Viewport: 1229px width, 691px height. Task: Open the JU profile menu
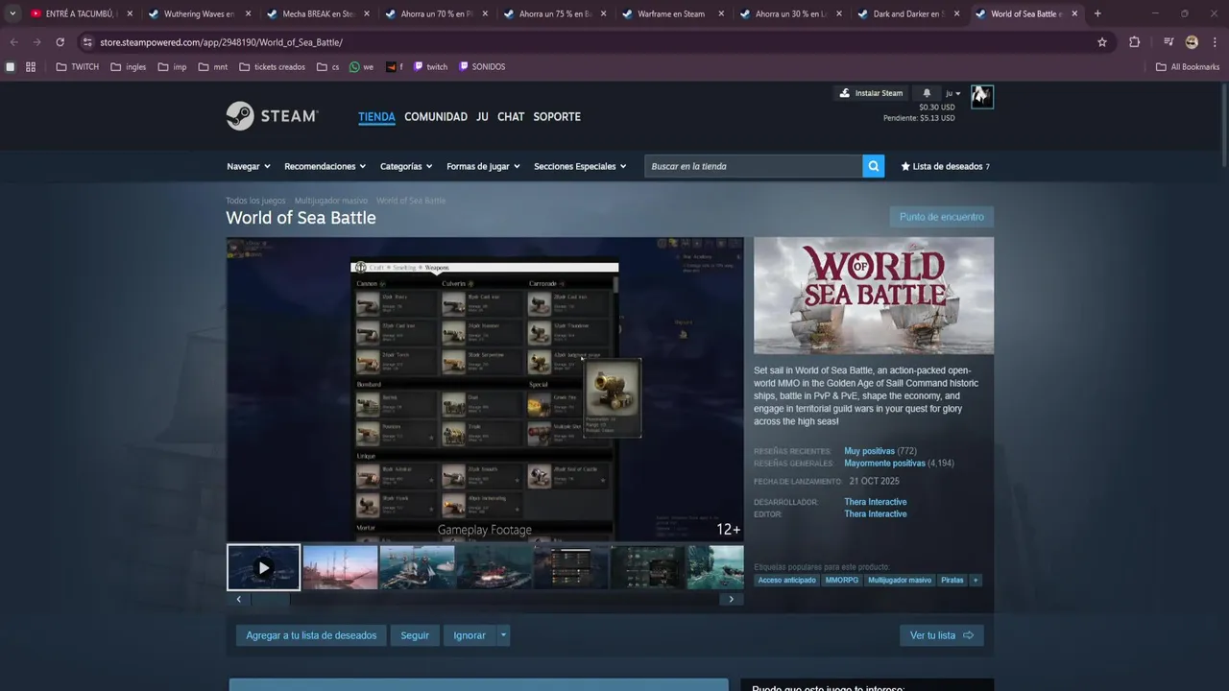coord(482,117)
